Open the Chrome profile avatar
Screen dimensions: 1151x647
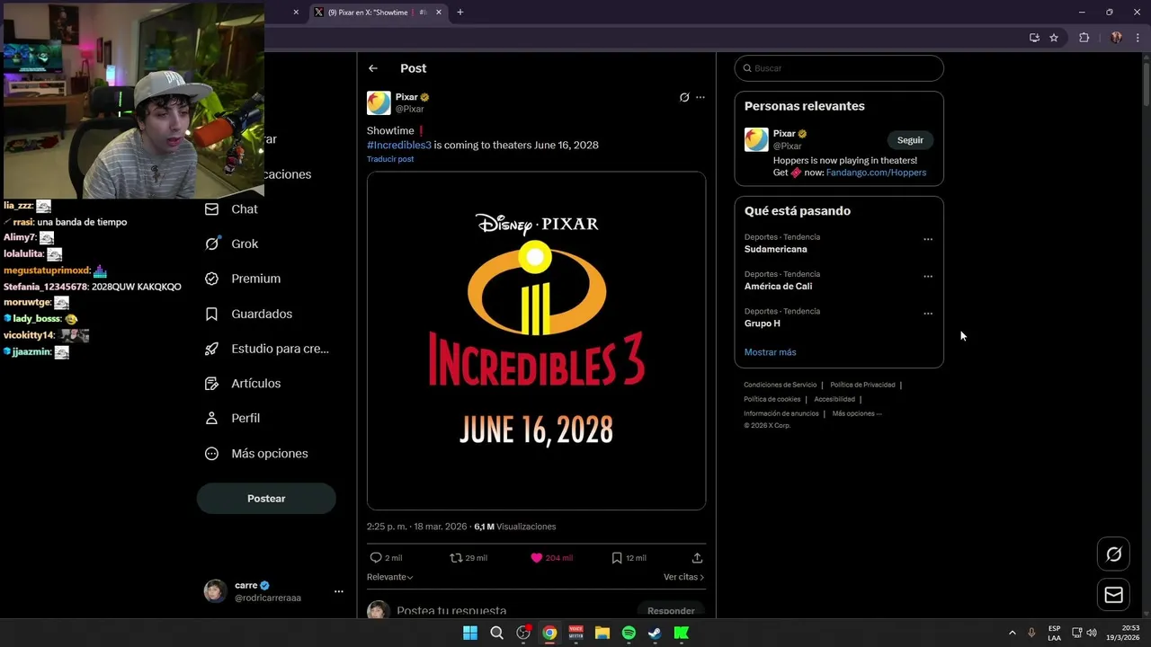click(x=1116, y=38)
